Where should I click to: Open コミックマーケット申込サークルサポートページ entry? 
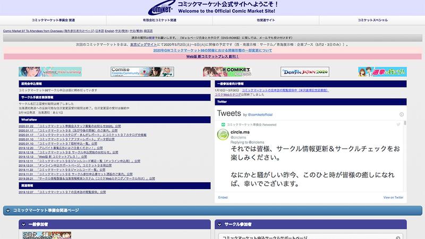point(311,236)
